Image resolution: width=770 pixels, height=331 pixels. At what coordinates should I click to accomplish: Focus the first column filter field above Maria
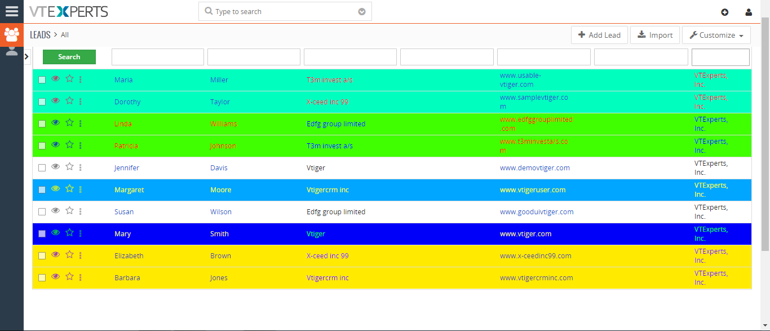pos(158,57)
